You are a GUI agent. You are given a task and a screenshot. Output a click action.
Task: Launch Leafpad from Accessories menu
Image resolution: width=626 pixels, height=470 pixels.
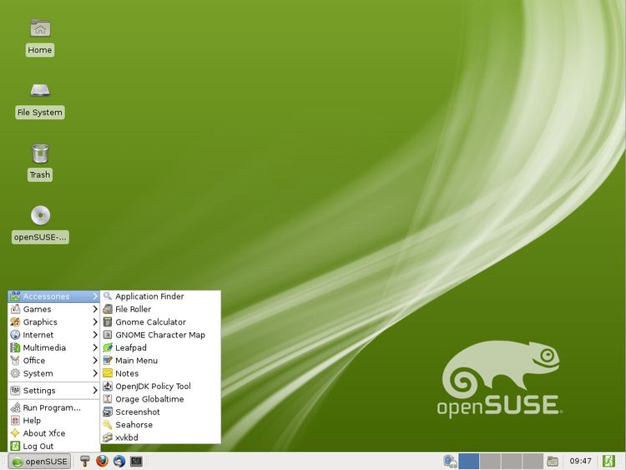(x=131, y=348)
